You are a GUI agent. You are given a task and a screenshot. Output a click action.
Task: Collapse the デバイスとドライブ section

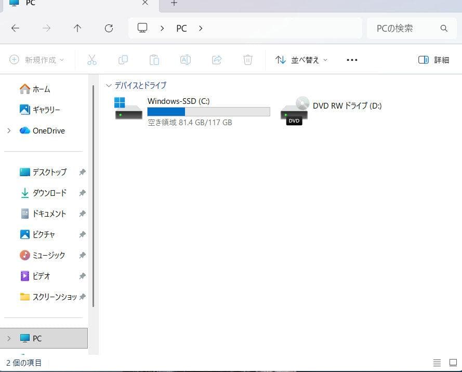pos(109,85)
